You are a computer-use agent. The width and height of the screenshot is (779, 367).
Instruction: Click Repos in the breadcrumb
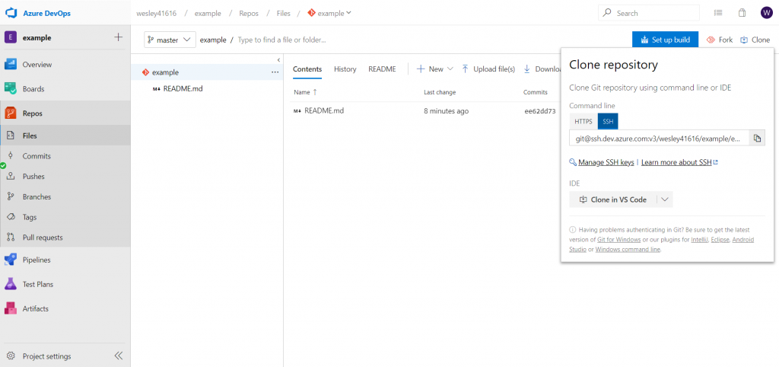pos(249,13)
